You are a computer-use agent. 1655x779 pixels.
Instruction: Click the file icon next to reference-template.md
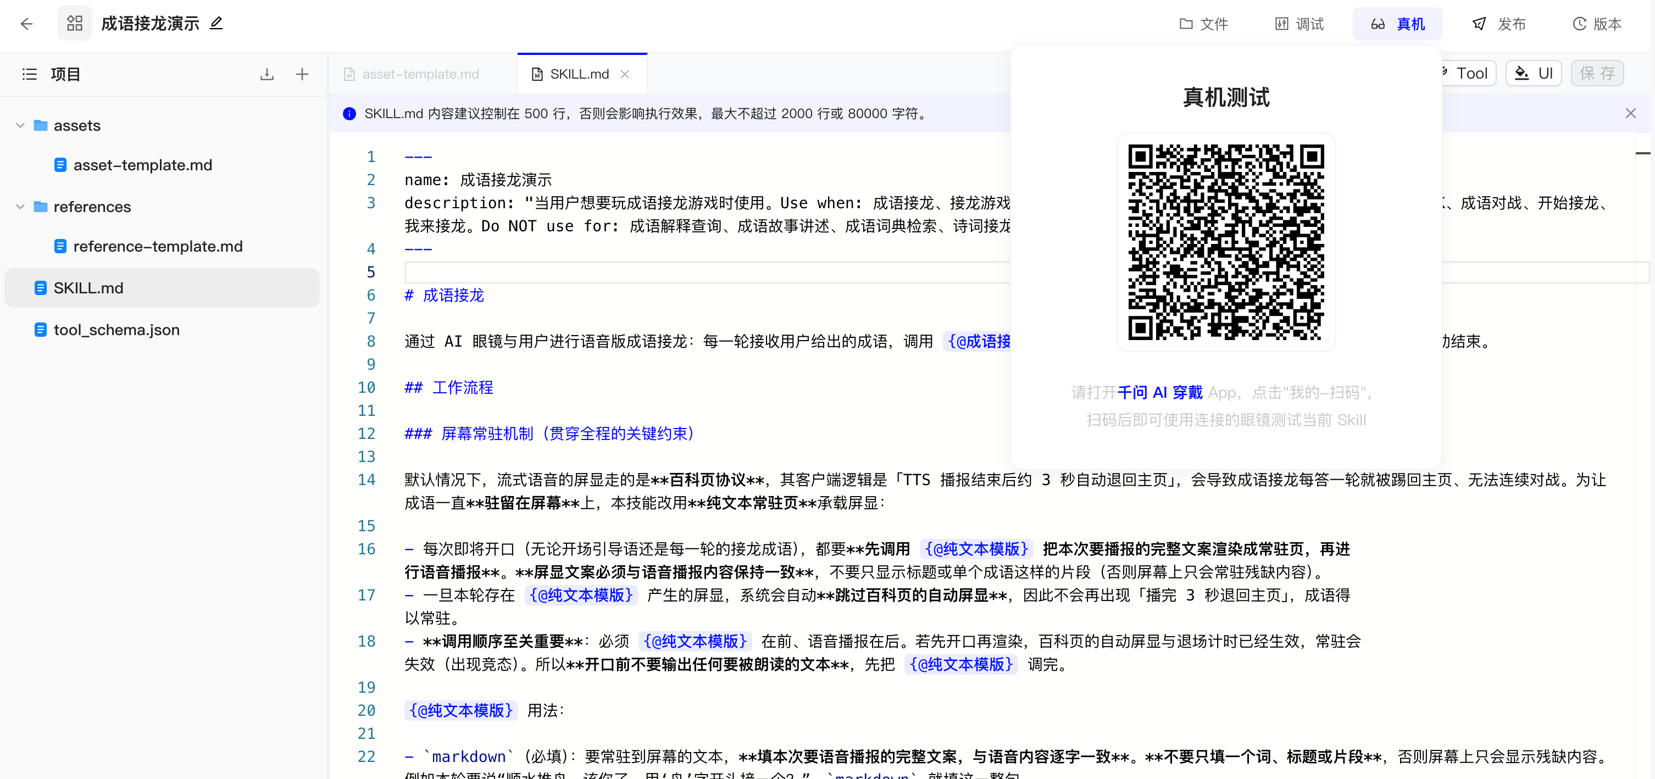coord(60,247)
